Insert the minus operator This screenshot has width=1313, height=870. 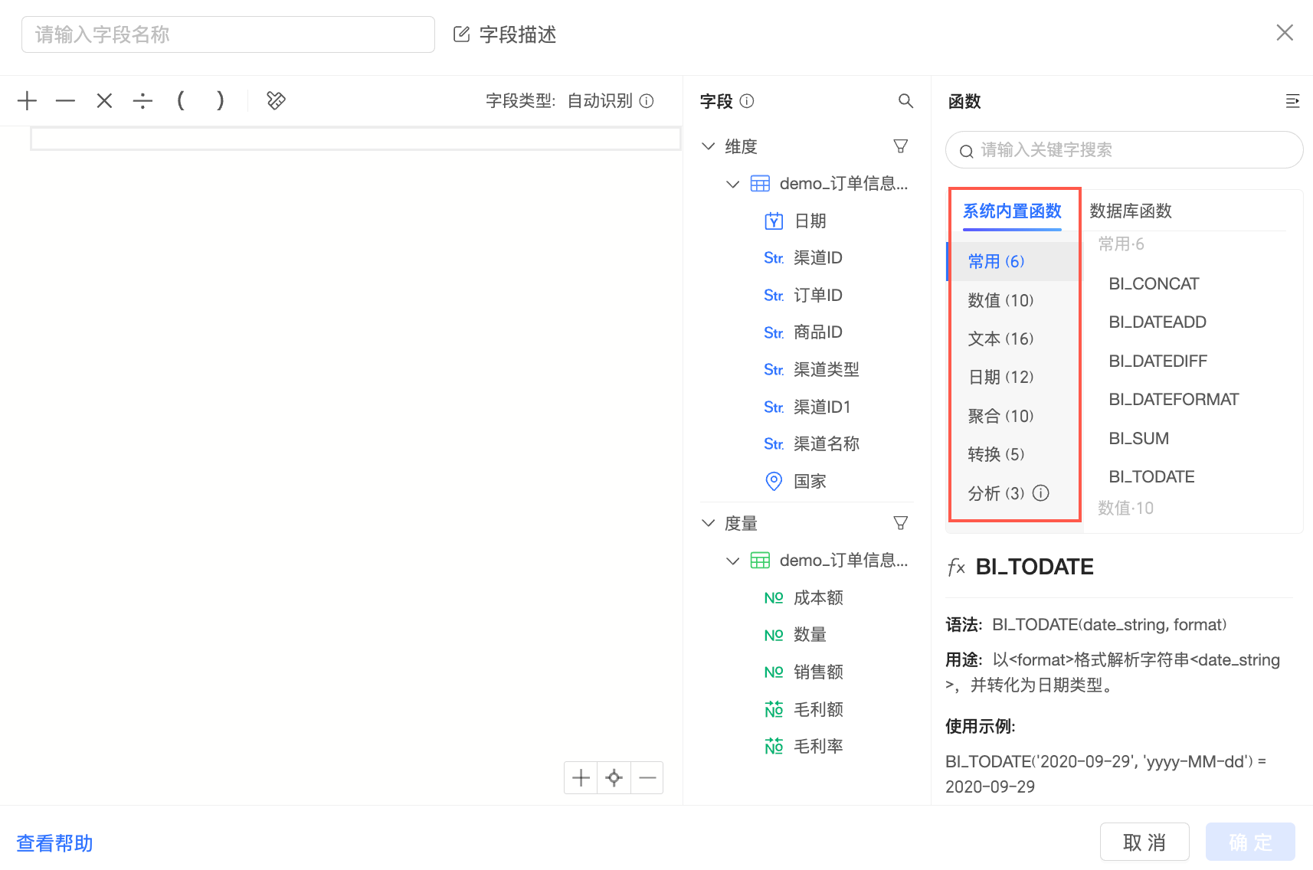point(66,100)
